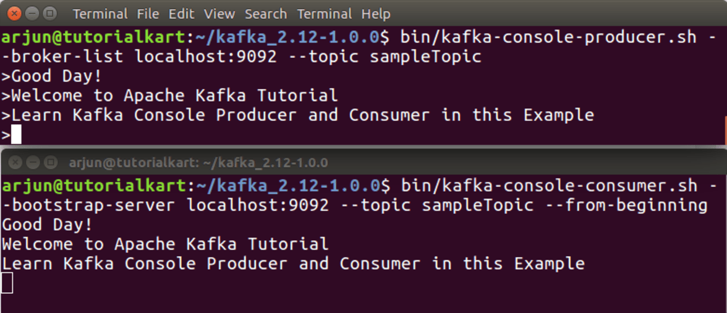Open the Search menu

point(266,13)
